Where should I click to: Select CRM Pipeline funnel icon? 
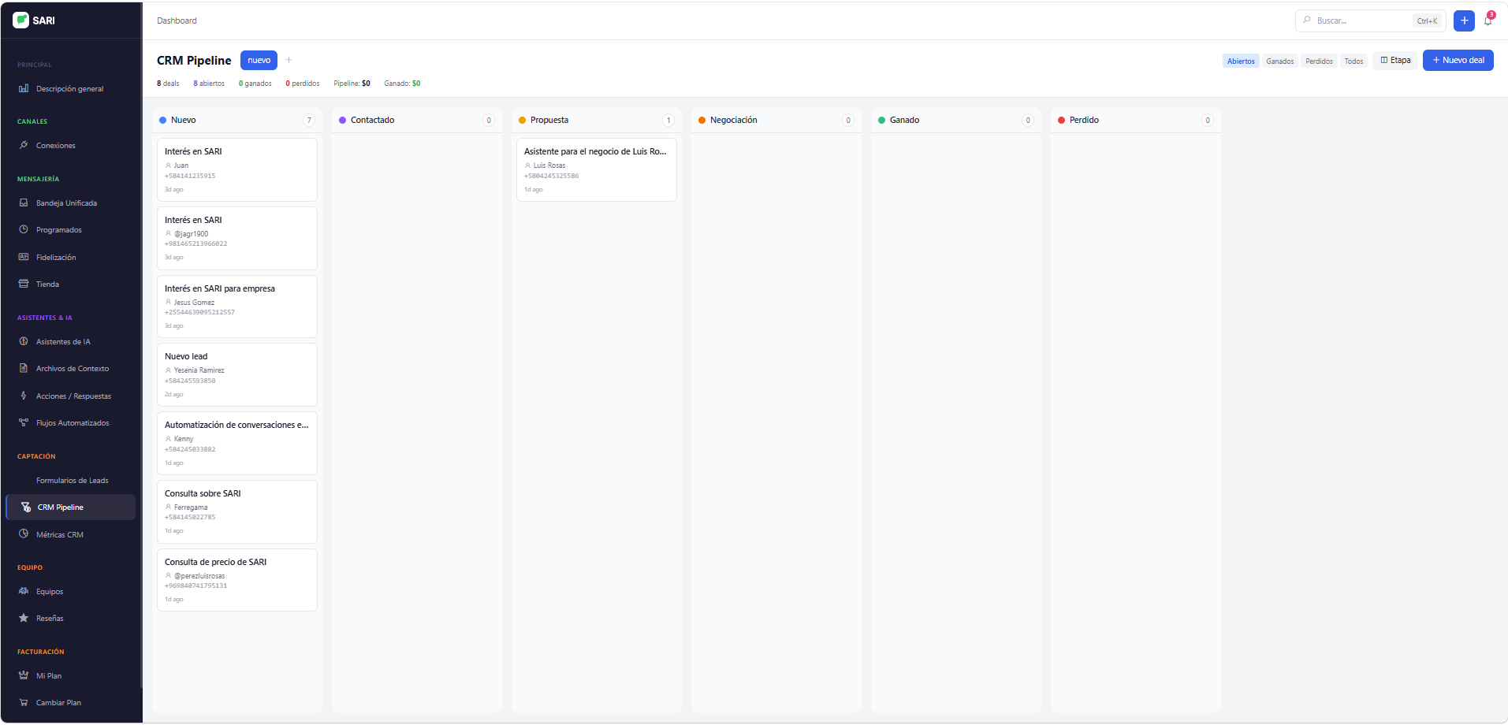(x=26, y=507)
